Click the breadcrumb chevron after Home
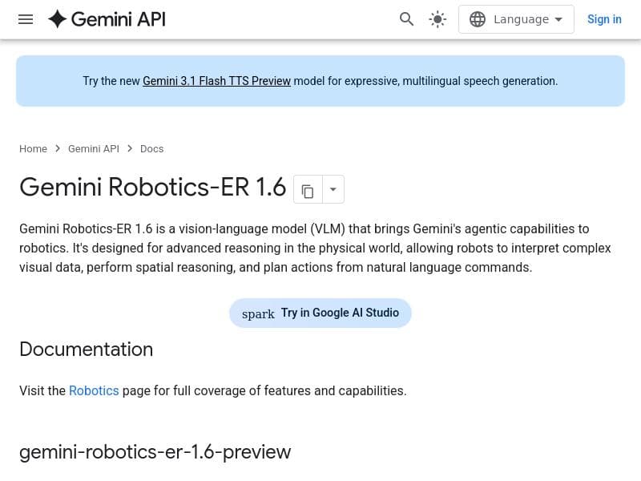The image size is (641, 481). 57,148
